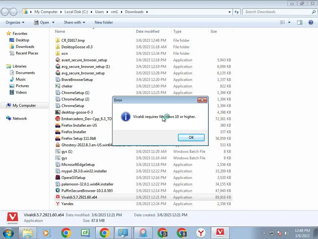Open the help icon
Viewport: 318px width, 239px height.
(x=311, y=22)
